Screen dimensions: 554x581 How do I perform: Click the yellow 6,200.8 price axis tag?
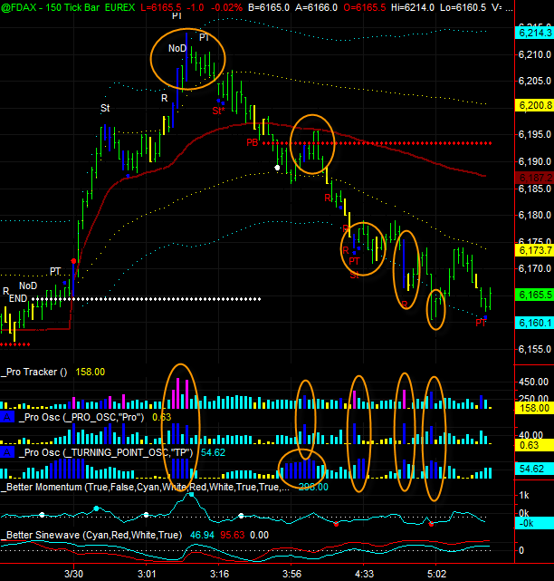(x=534, y=106)
